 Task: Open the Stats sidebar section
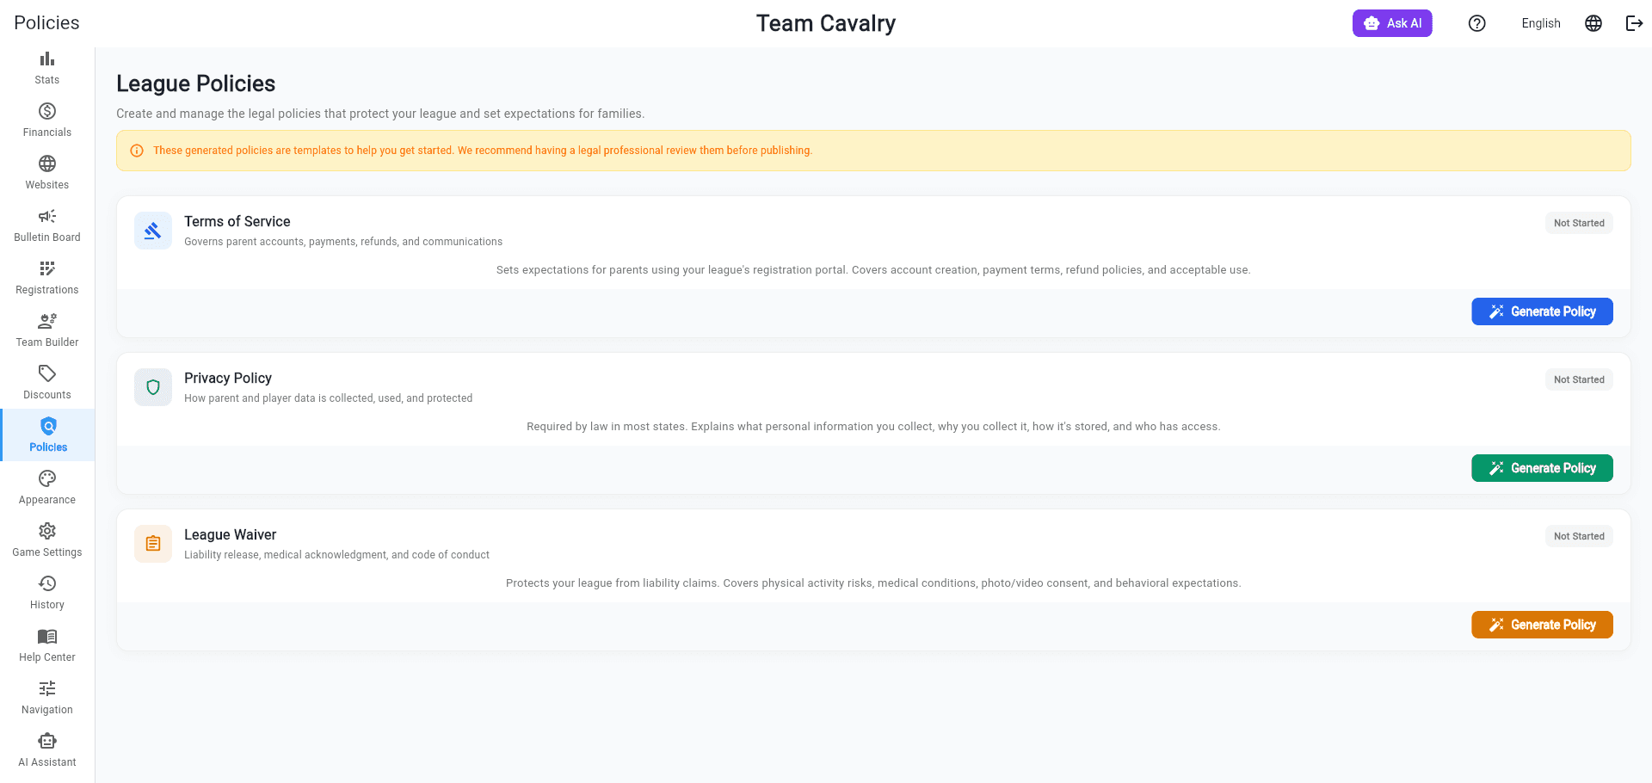[47, 68]
